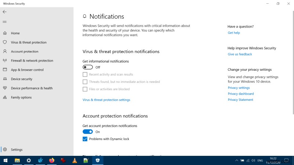Click the App & browser control window icon

tap(5, 70)
